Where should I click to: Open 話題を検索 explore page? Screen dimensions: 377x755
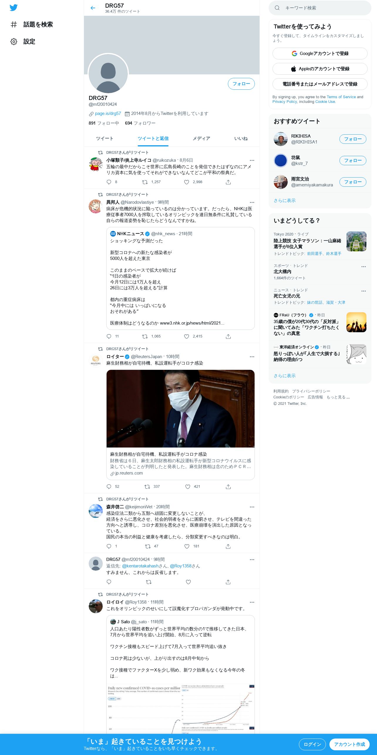tap(32, 24)
